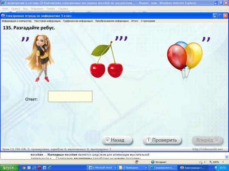This screenshot has height=171, width=229.
Task: Click the Пуск start button
Action: click(10, 168)
